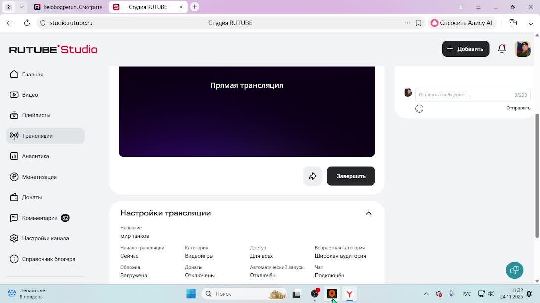Show hidden tray icons chevron
Image resolution: width=540 pixels, height=303 pixels.
[426, 294]
